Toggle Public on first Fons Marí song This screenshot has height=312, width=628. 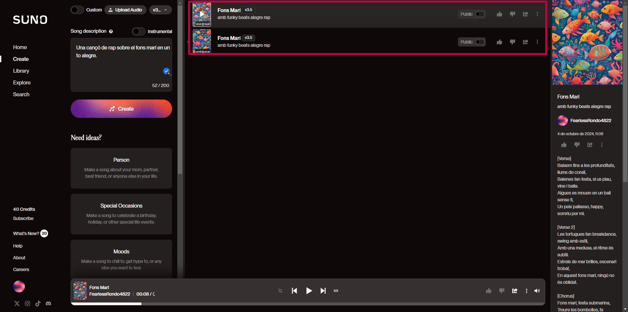(x=480, y=14)
